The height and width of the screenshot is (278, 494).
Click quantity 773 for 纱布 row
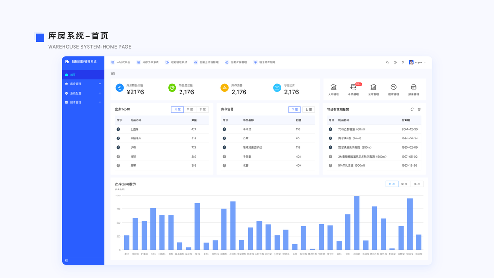coord(194,147)
